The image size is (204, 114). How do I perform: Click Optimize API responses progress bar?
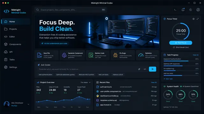click(x=181, y=66)
